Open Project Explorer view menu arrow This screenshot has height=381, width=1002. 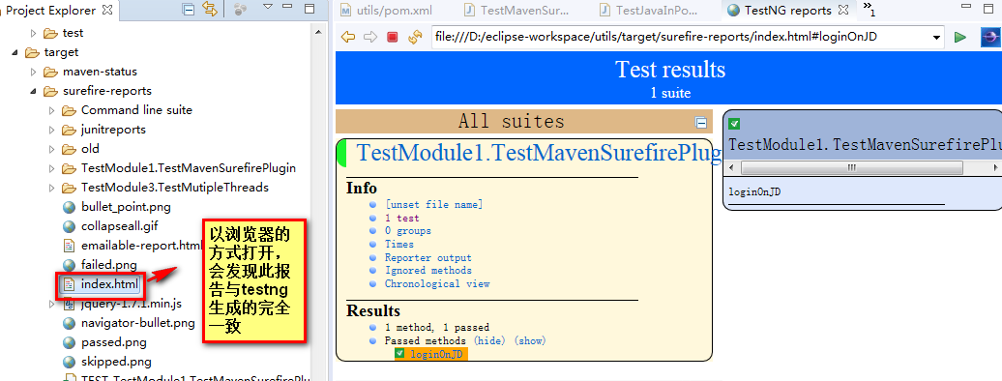[x=268, y=8]
